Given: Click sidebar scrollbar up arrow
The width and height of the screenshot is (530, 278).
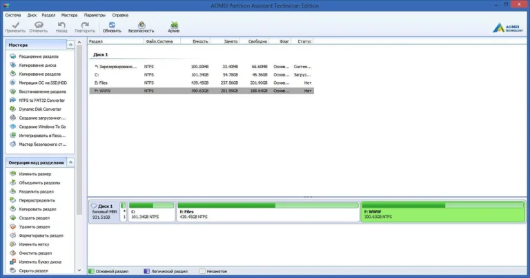Looking at the screenshot, I should (x=79, y=43).
